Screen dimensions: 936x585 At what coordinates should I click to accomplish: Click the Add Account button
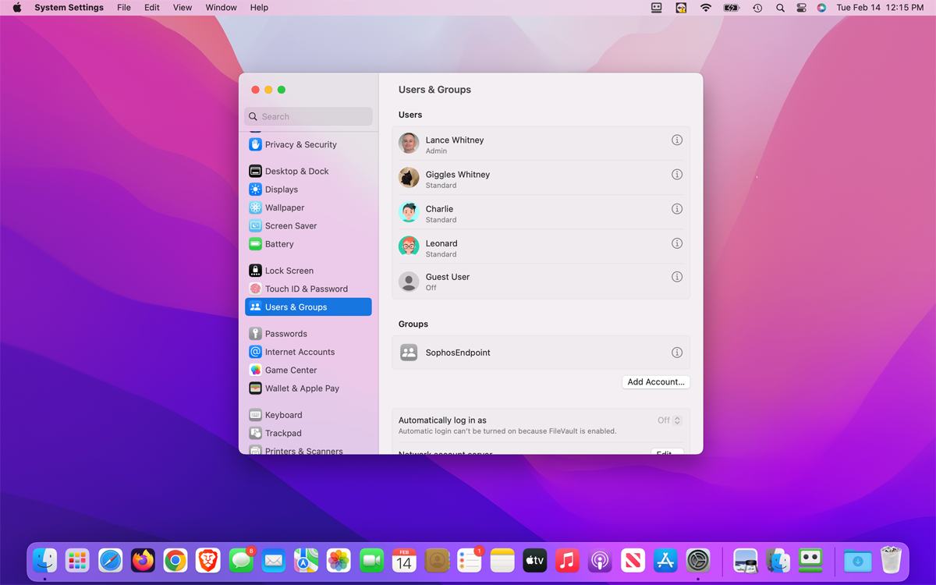click(x=655, y=381)
